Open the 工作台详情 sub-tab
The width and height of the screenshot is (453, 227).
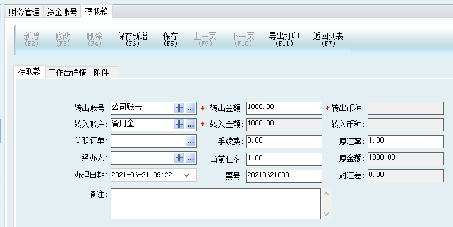(68, 73)
